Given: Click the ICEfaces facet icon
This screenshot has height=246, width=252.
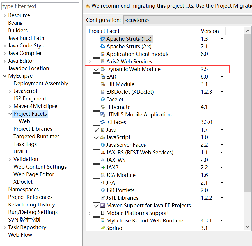Looking at the screenshot, I should point(103,122).
